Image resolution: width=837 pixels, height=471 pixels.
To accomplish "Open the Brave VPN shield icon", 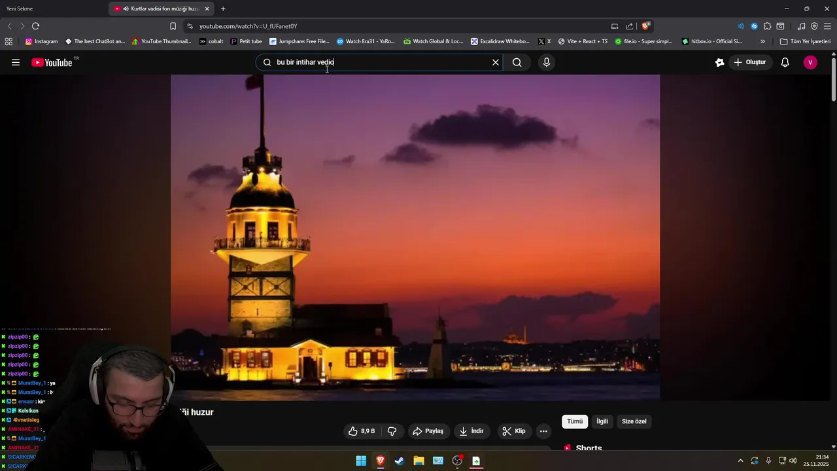I will click(x=814, y=26).
